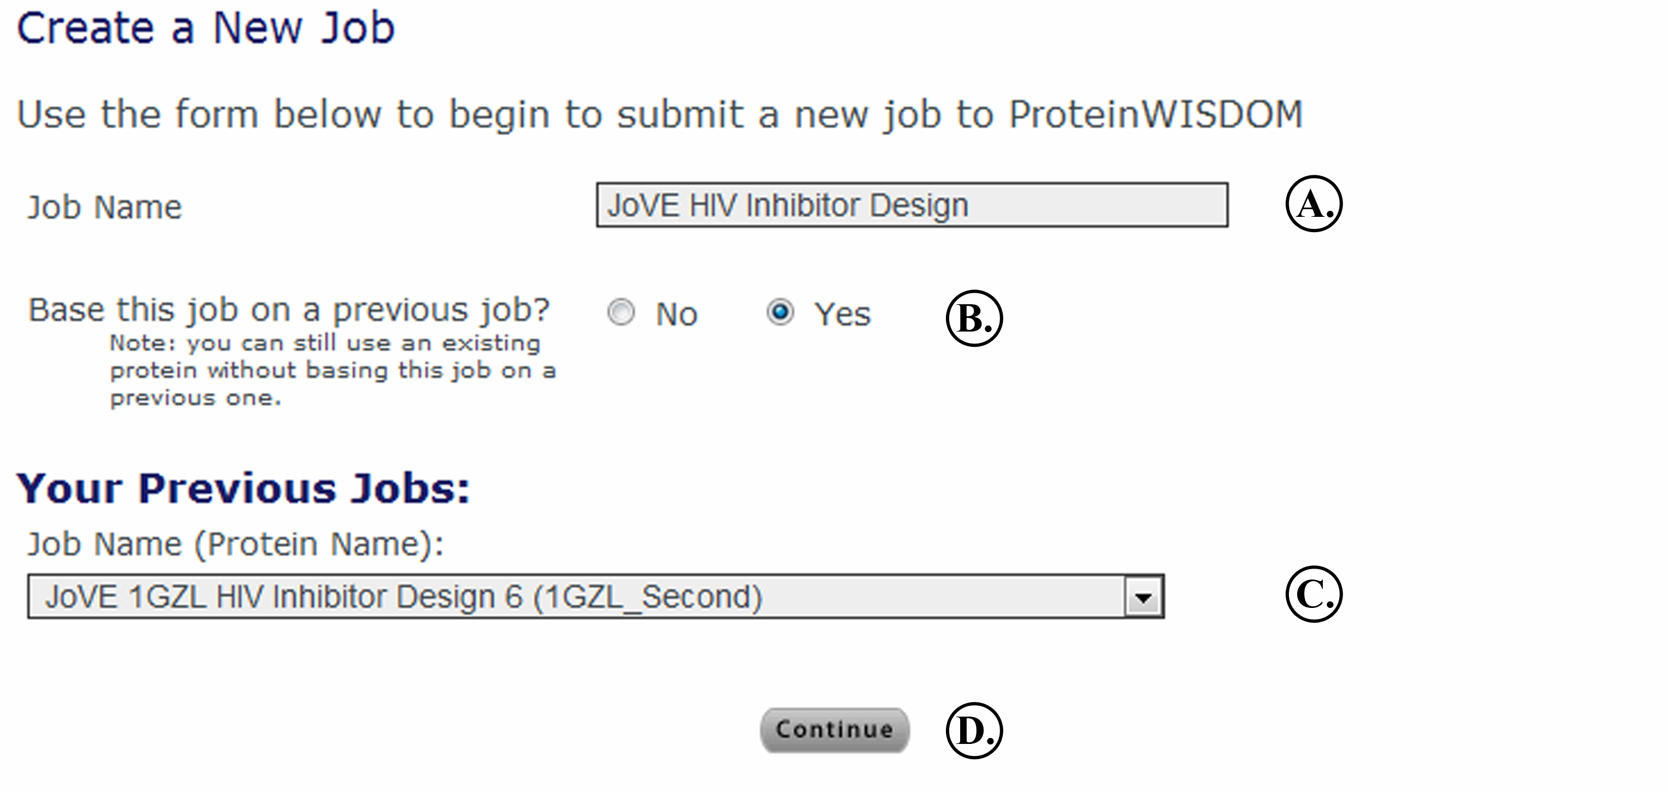Click the "Create a New Job" heading
The height and width of the screenshot is (792, 1668).
pyautogui.click(x=206, y=29)
